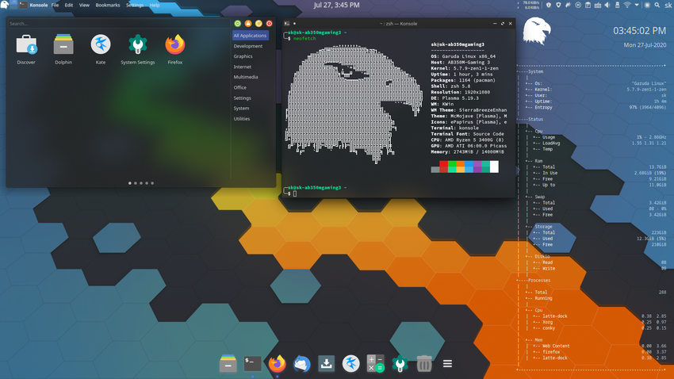Viewport: 674px width, 379px height.
Task: Click the keyboard layout tray icon
Action: click(598, 6)
